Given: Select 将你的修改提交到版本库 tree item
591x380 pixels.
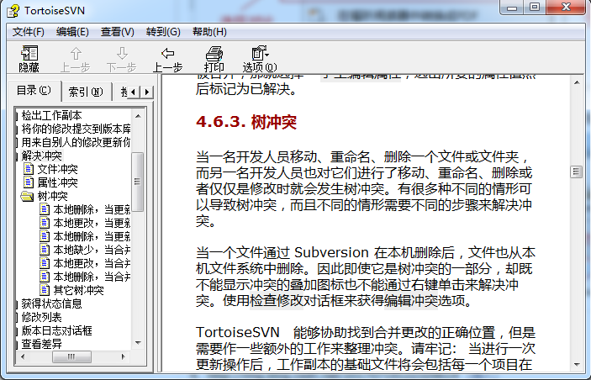Looking at the screenshot, I should [x=76, y=129].
